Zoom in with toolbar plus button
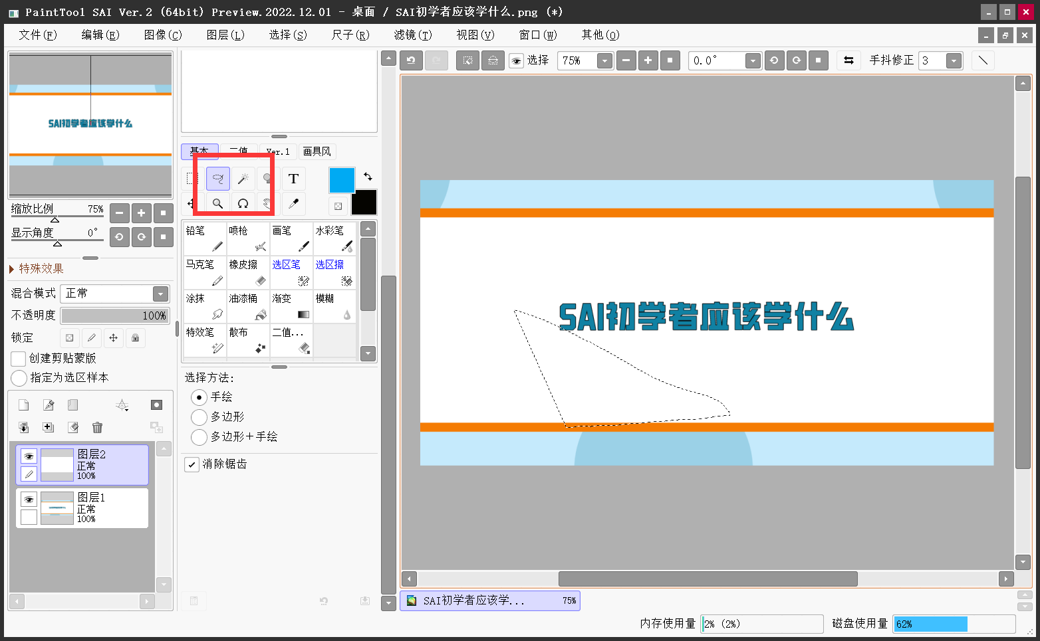This screenshot has width=1040, height=641. 648,60
